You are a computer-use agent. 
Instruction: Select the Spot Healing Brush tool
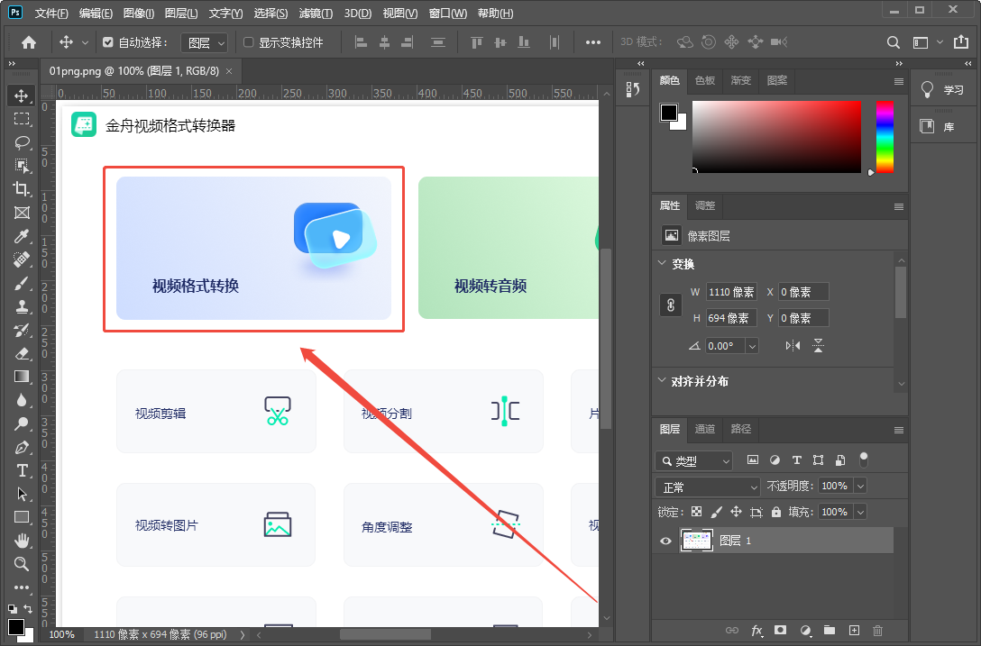(x=22, y=259)
